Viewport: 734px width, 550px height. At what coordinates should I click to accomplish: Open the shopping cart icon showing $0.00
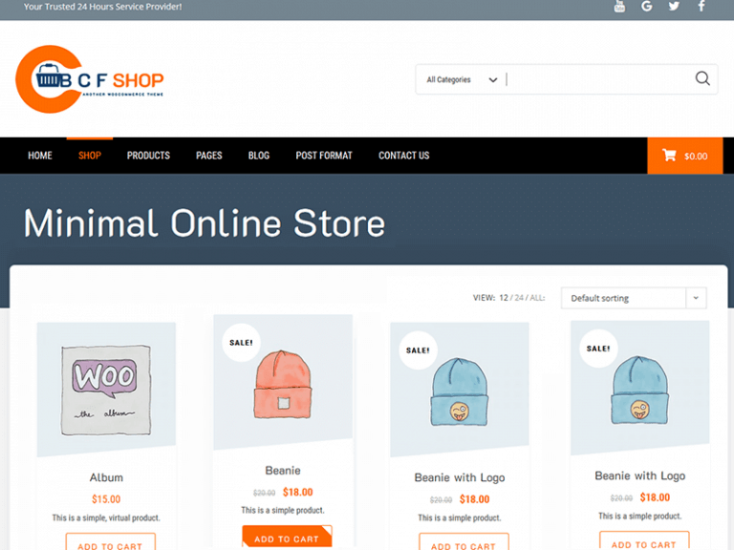tap(685, 156)
